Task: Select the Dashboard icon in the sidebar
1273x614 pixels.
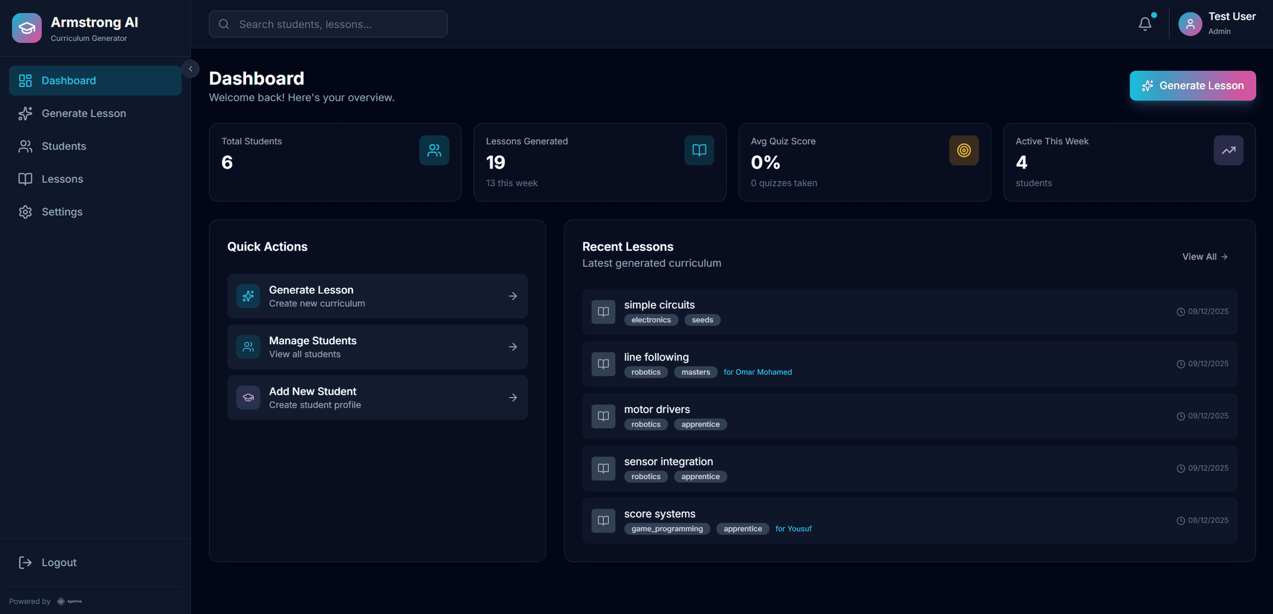Action: 25,80
